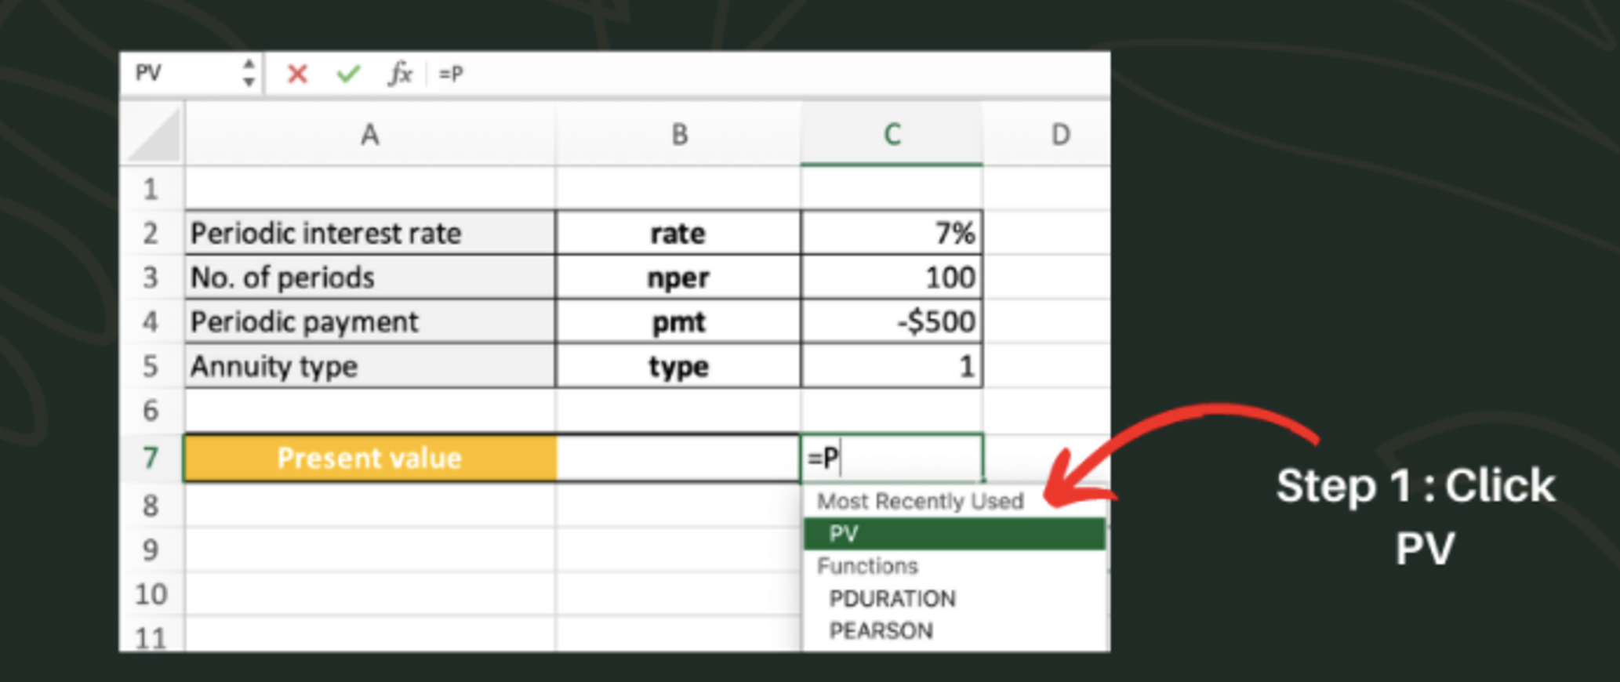Click the 'Periodic payment' cell
1620x682 pixels.
click(370, 321)
